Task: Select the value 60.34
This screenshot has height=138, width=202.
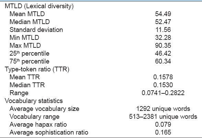Action: [x=163, y=61]
